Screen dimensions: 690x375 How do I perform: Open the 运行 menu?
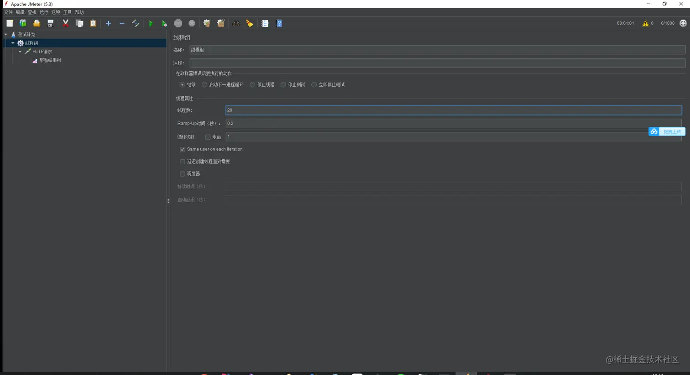[44, 12]
